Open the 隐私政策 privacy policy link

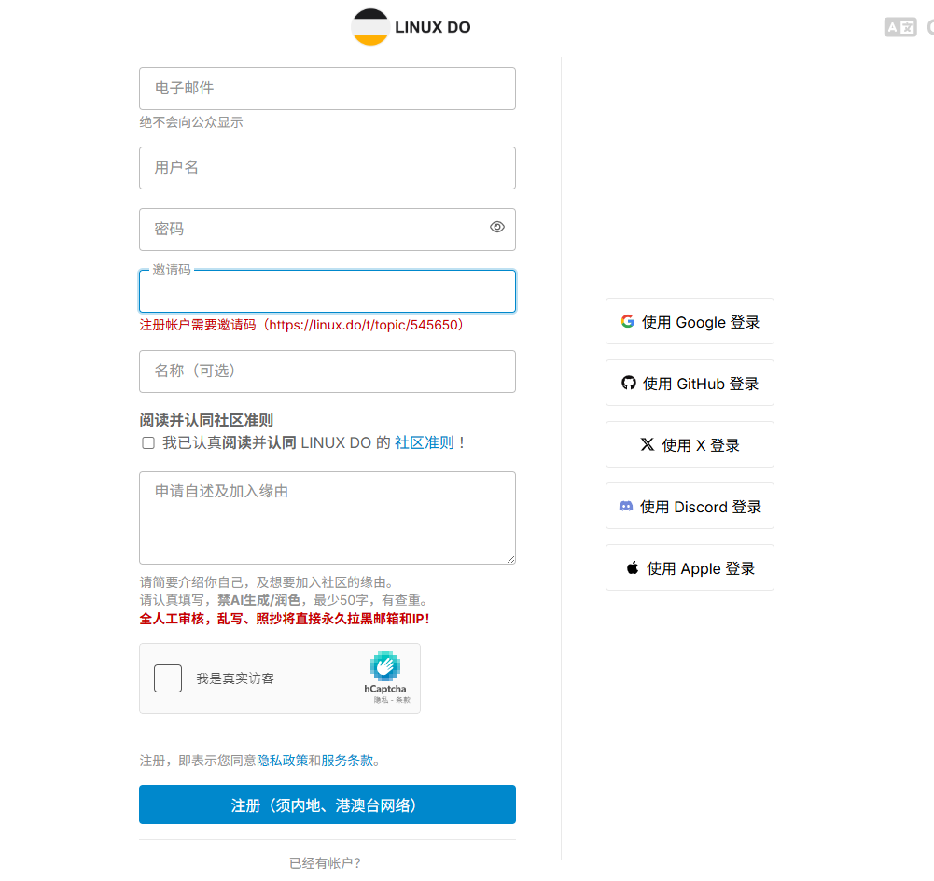pos(282,761)
